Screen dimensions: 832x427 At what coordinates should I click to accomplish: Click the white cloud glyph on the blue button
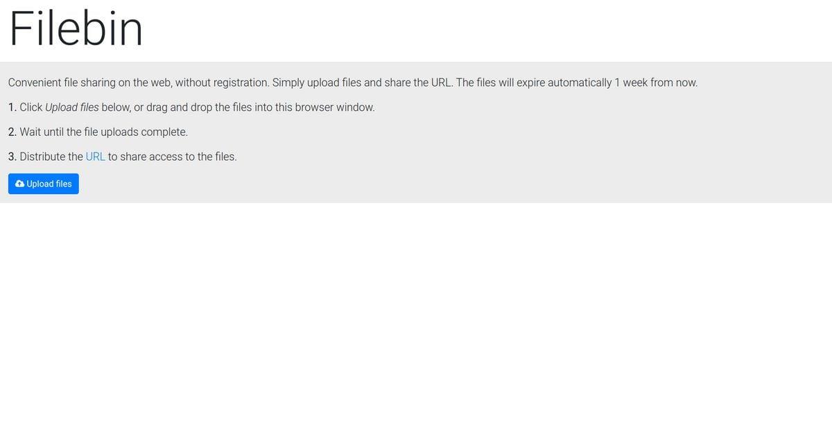pos(19,183)
